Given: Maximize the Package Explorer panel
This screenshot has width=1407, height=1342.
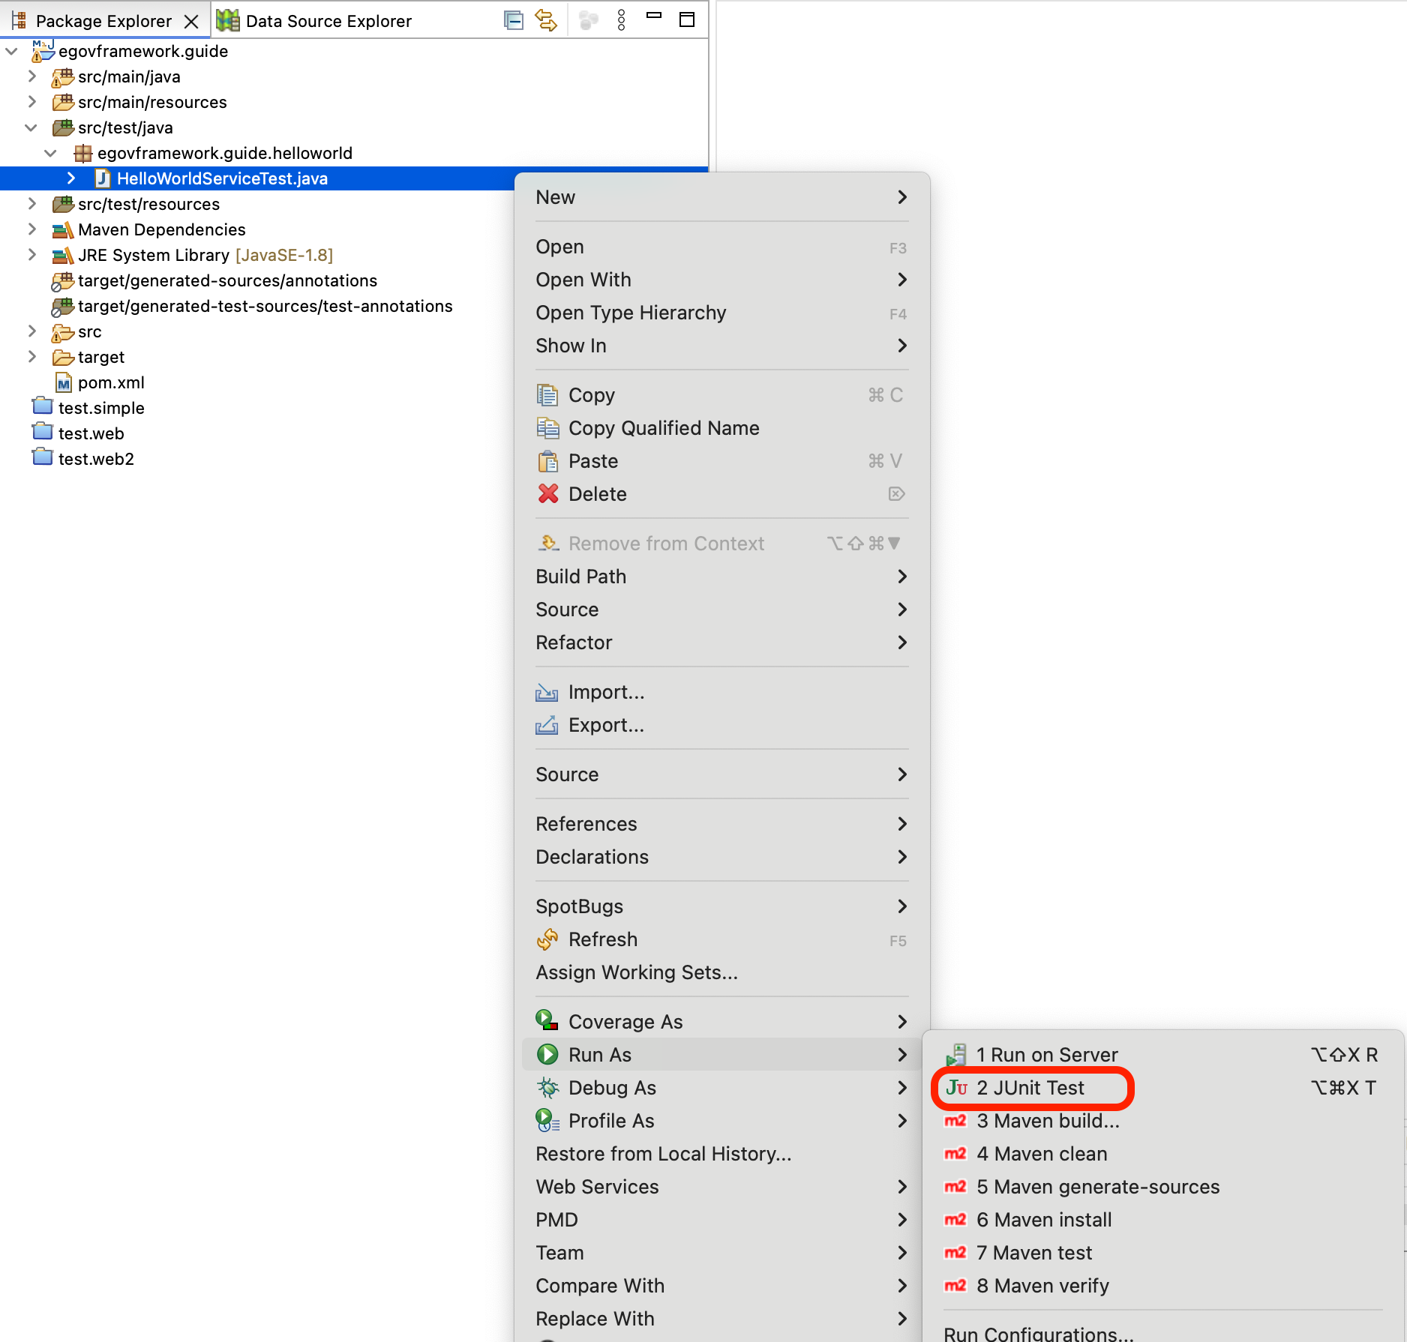Looking at the screenshot, I should (687, 19).
